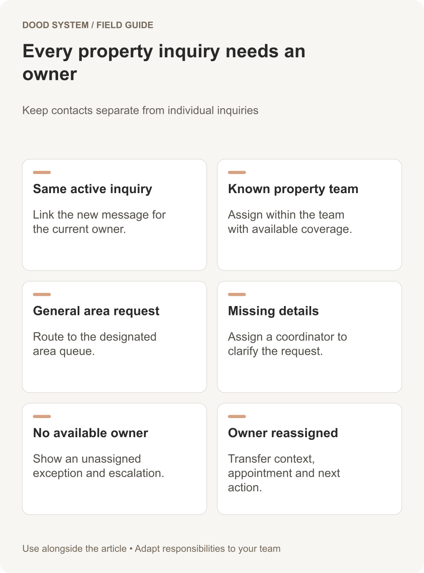Click the accent bar above Known property team
The image size is (424, 573).
click(237, 172)
